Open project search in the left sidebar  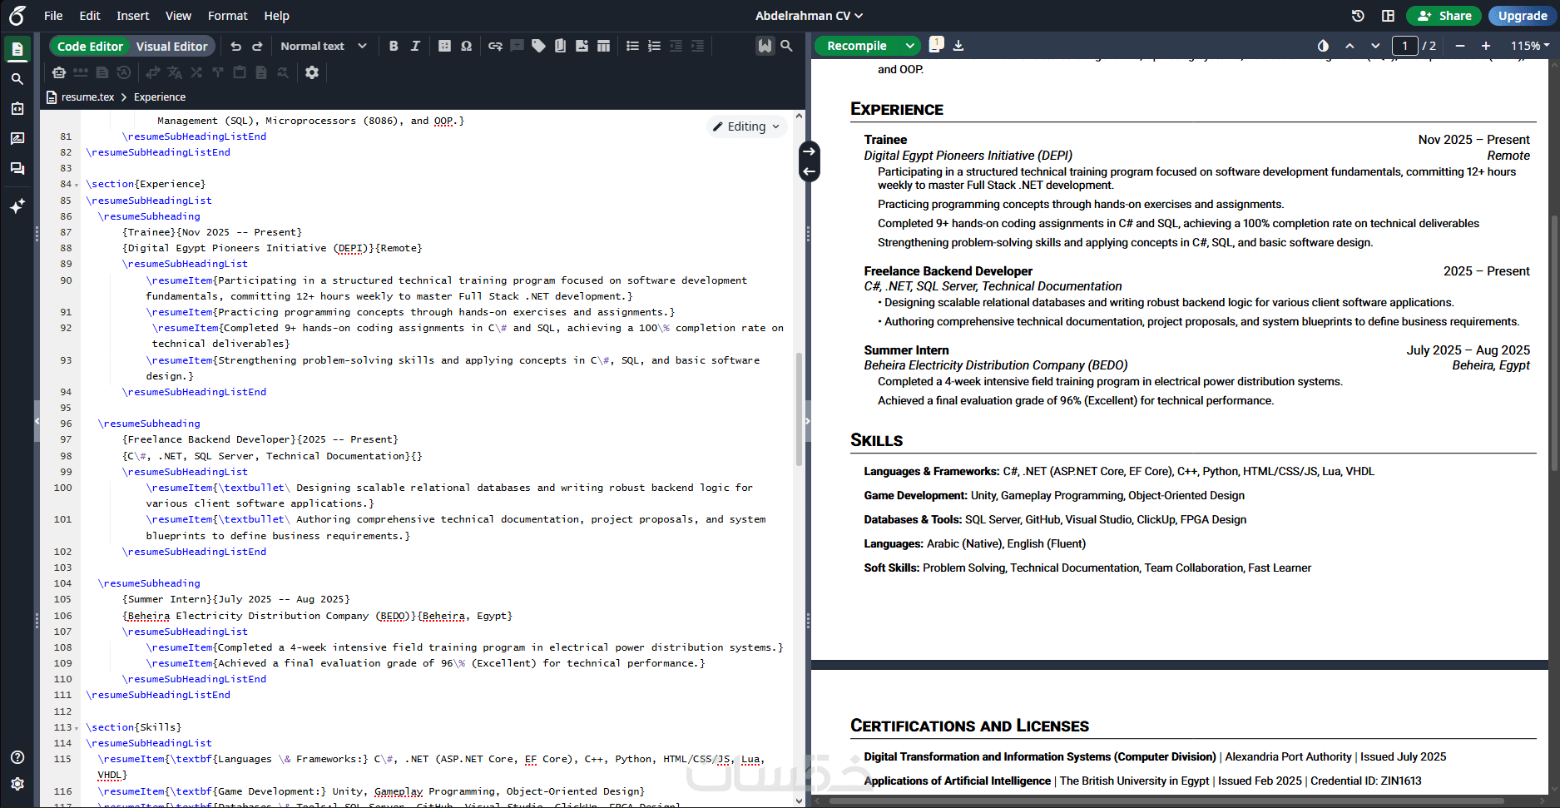17,79
